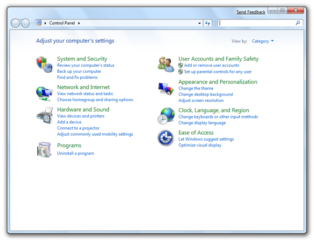Viewport: 314px width, 242px height.
Task: Click Uninstall a program
Action: tap(75, 153)
